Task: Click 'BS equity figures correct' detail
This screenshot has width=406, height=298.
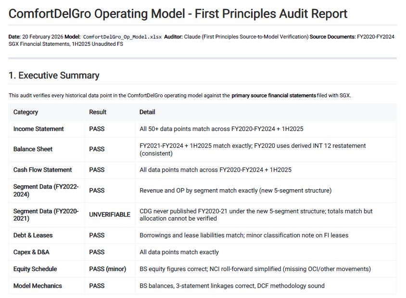Action: pyautogui.click(x=255, y=269)
